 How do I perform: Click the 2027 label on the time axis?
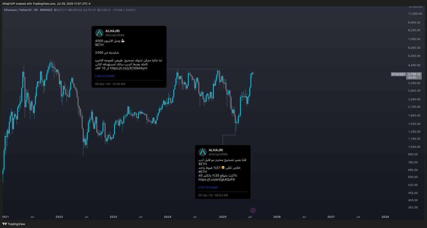331,216
